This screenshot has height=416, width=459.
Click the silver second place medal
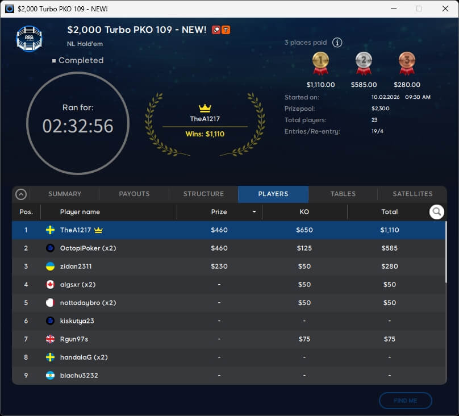364,63
